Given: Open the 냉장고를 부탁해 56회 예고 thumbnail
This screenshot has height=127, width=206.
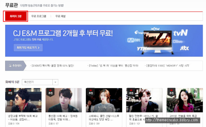Looking at the screenshot, I should 23,100.
